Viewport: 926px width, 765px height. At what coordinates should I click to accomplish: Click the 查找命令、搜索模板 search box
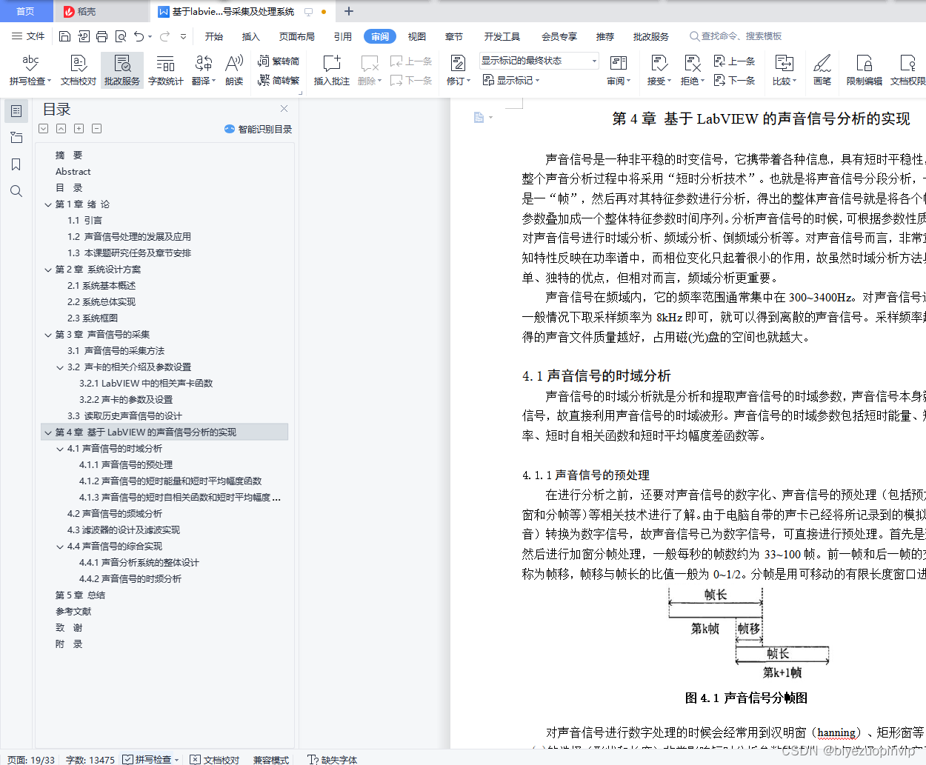tap(736, 36)
